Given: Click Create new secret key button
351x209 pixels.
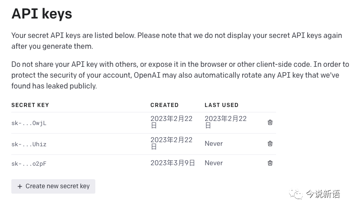Looking at the screenshot, I should point(53,186).
